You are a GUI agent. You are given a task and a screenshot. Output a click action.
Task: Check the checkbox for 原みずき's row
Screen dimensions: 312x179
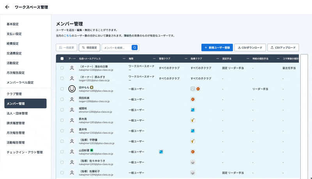pos(62,78)
